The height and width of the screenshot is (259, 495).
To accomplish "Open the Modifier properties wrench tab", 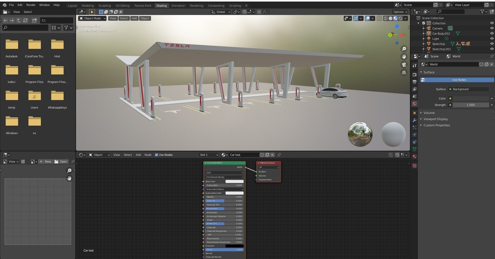I will [415, 120].
